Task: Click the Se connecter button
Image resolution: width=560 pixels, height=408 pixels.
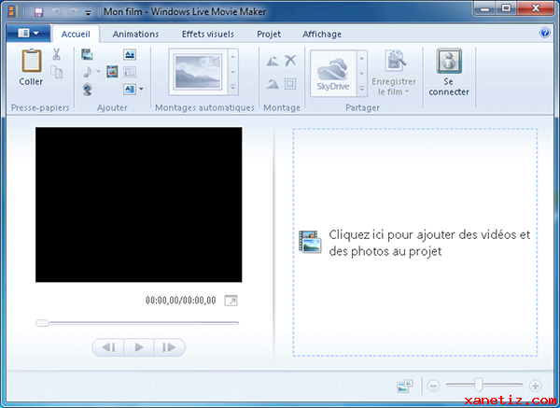Action: click(449, 73)
